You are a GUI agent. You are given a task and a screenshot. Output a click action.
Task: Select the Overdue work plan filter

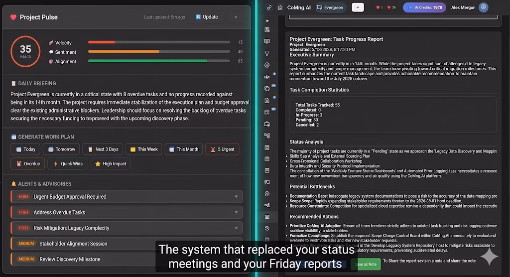point(28,164)
